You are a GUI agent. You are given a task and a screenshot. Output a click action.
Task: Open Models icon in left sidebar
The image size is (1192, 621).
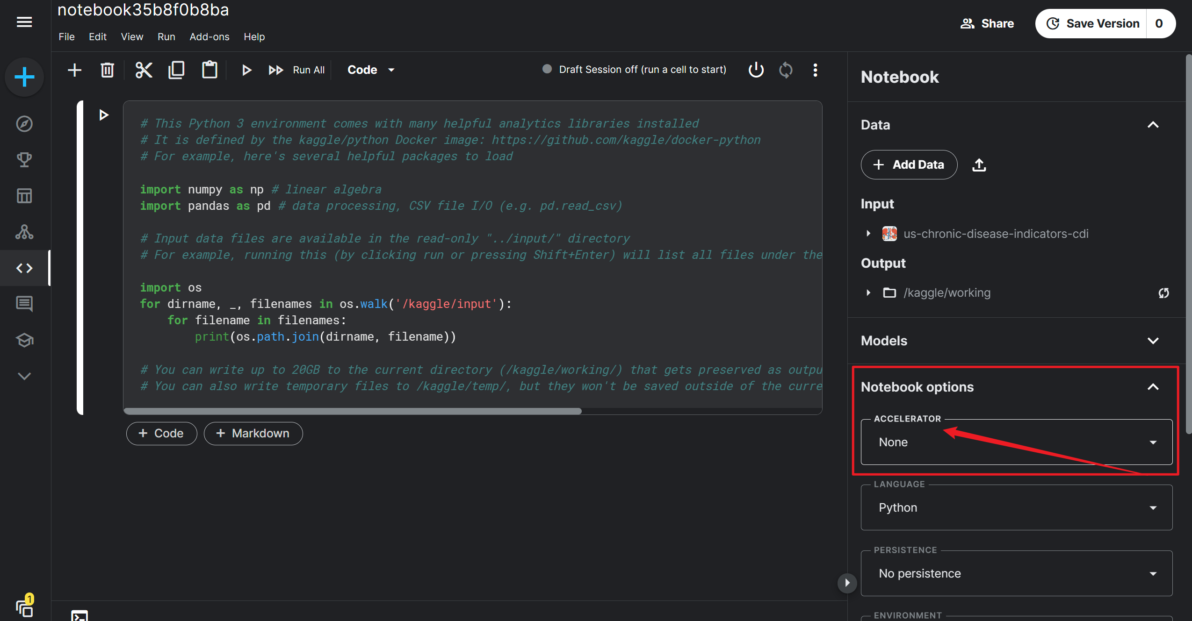click(24, 232)
